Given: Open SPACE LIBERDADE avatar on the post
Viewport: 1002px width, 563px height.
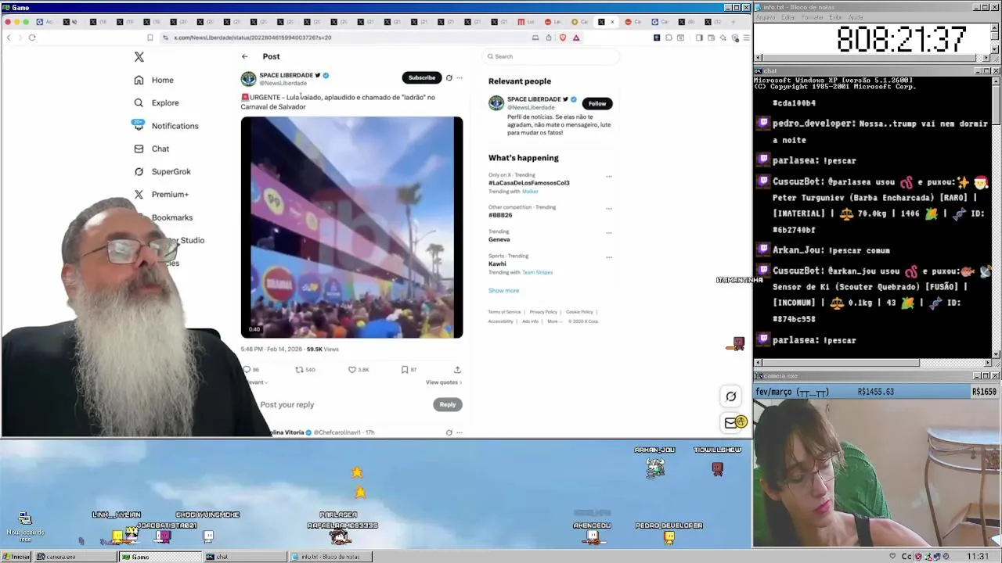Looking at the screenshot, I should coord(248,79).
